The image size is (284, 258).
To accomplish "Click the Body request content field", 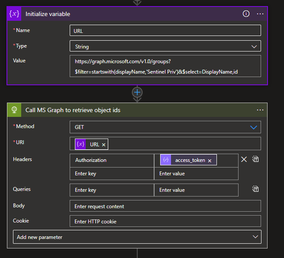I will click(165, 206).
